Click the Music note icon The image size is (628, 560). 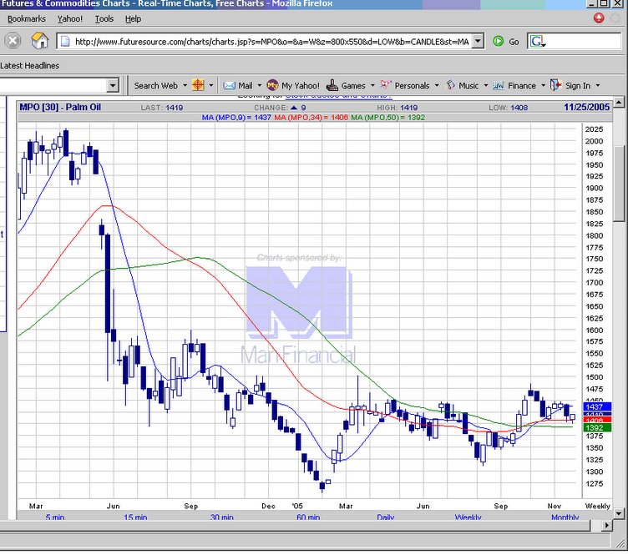(451, 85)
